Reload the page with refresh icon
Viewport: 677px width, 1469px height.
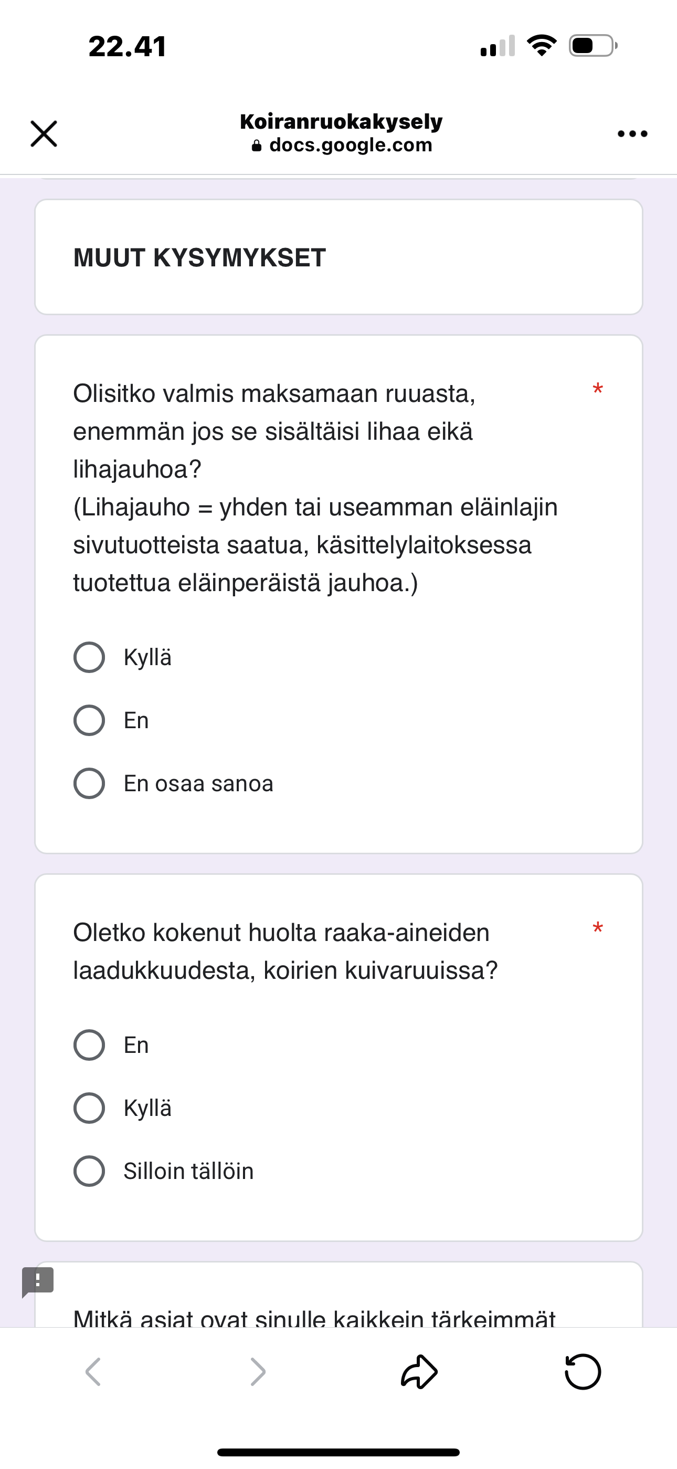583,1371
